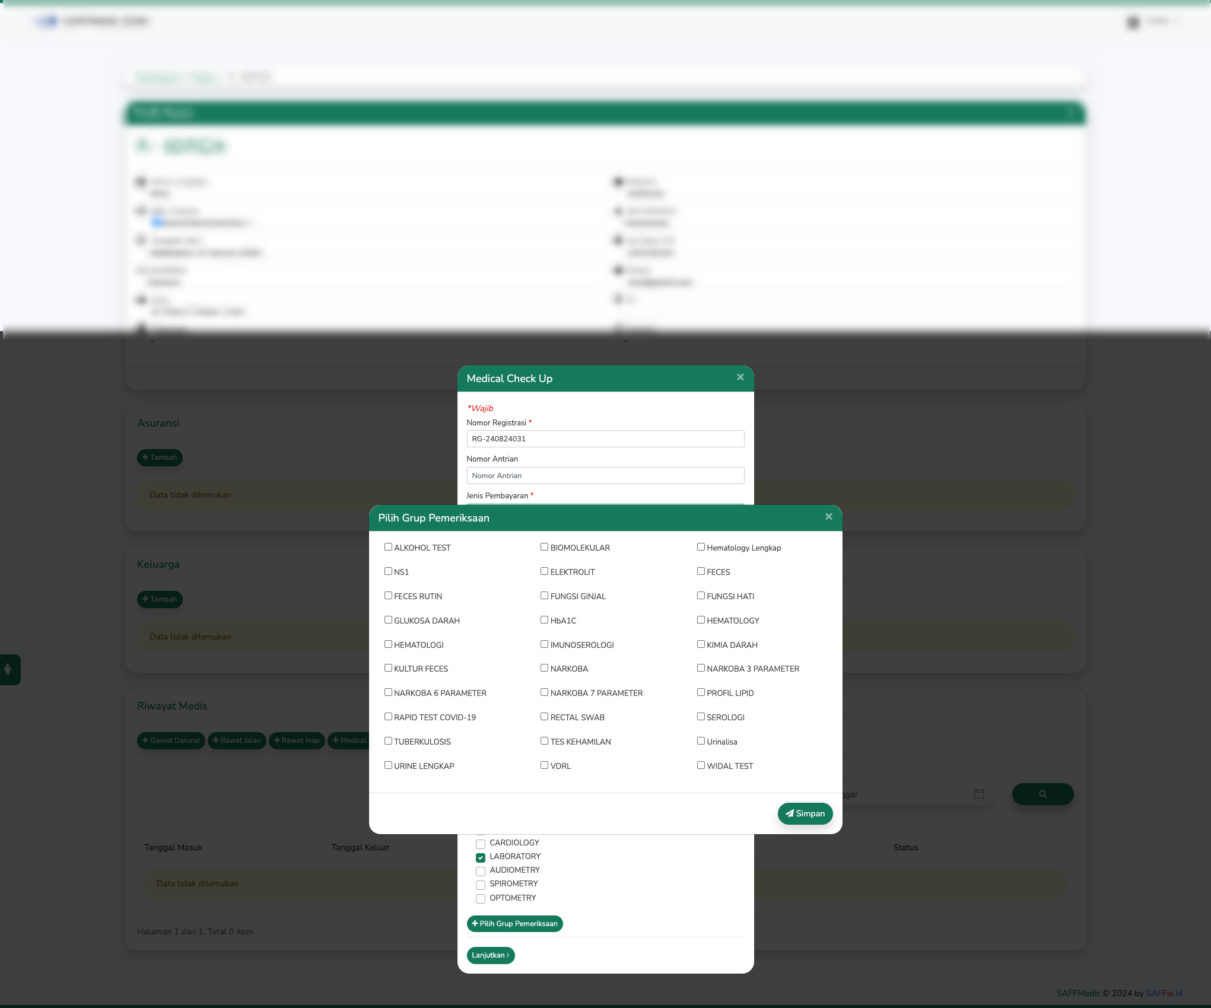The width and height of the screenshot is (1211, 1008).
Task: Click the accessibility person icon at left edge
Action: coord(8,670)
